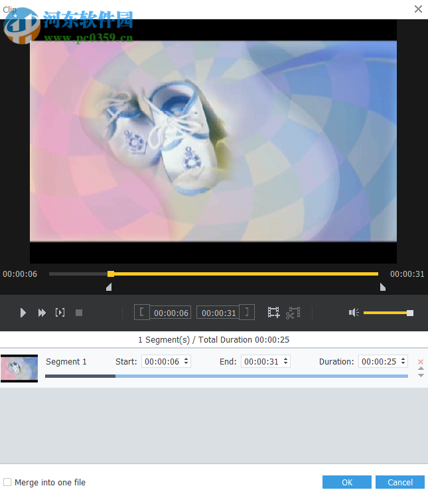Image resolution: width=428 pixels, height=496 pixels.
Task: Click the Segment 1 label
Action: point(66,362)
